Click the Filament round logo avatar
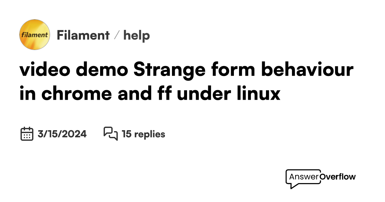 point(35,35)
